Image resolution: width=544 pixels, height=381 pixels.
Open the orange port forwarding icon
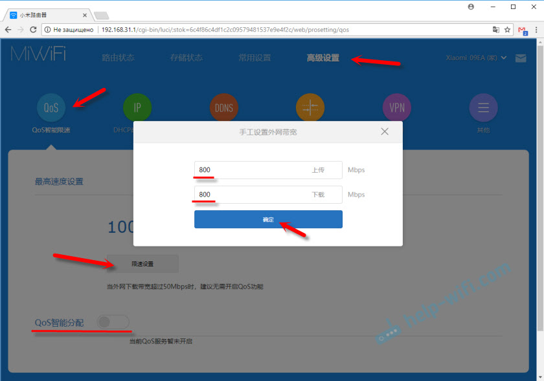coord(310,107)
